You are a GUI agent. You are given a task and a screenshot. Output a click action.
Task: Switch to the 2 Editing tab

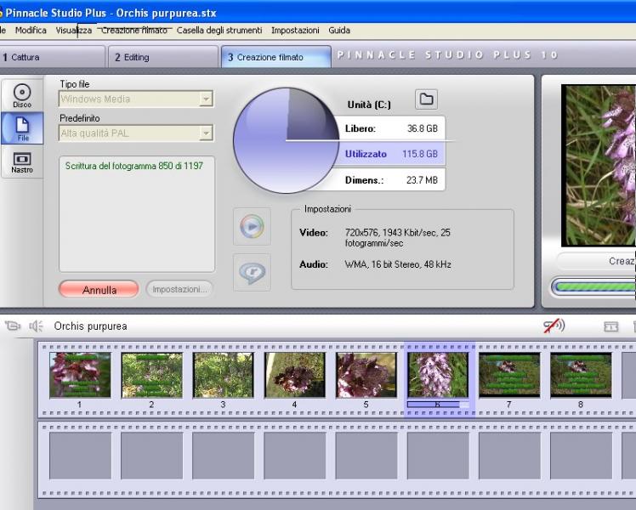point(163,57)
